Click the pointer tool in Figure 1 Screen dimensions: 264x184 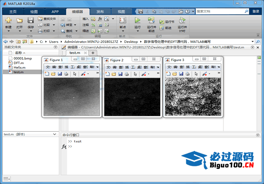click(x=75, y=74)
